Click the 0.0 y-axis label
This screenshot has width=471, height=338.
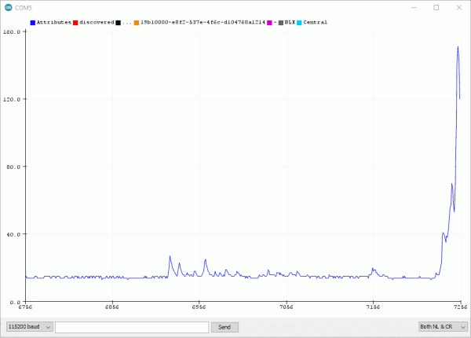click(15, 302)
